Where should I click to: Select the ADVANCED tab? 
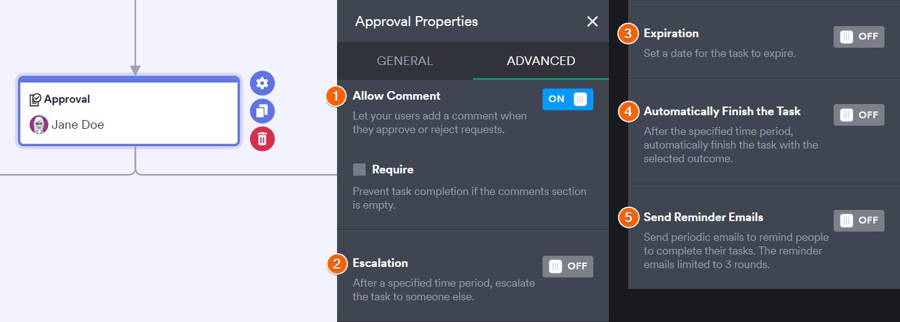[x=541, y=61]
